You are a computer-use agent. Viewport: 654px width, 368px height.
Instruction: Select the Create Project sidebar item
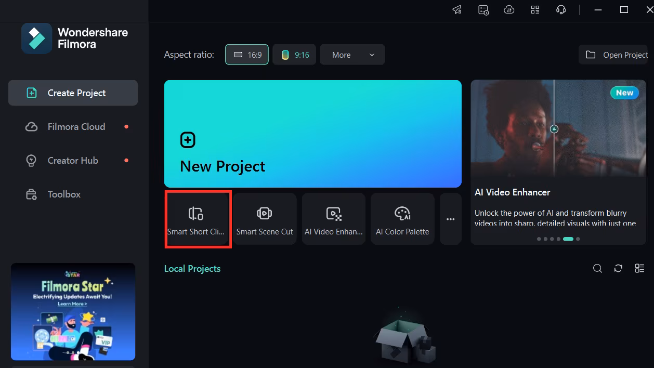tap(73, 93)
